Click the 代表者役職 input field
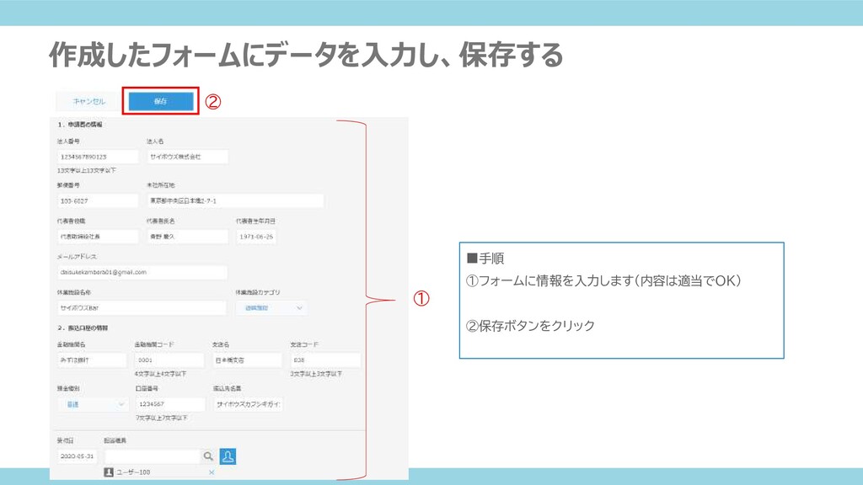 point(98,237)
